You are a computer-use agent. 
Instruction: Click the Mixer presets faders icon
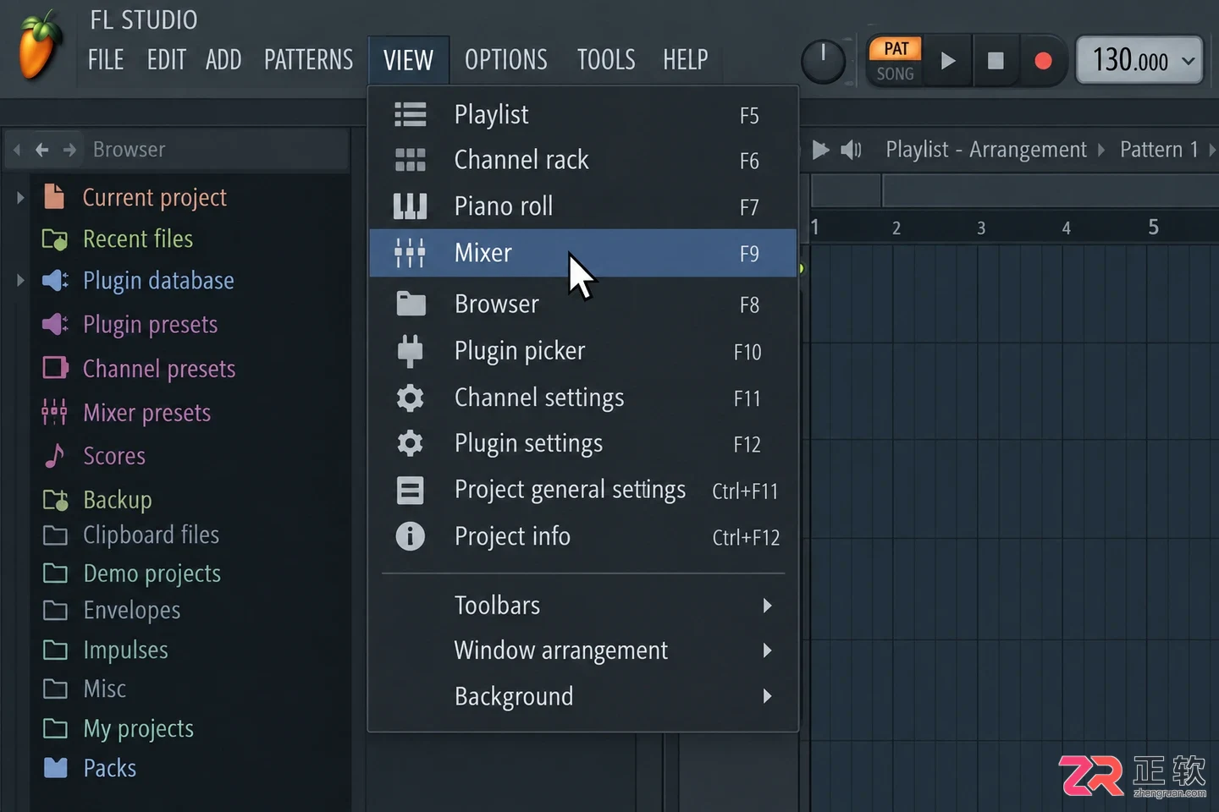54,412
